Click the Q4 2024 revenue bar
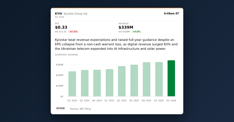The image size is (234, 122). (97, 83)
